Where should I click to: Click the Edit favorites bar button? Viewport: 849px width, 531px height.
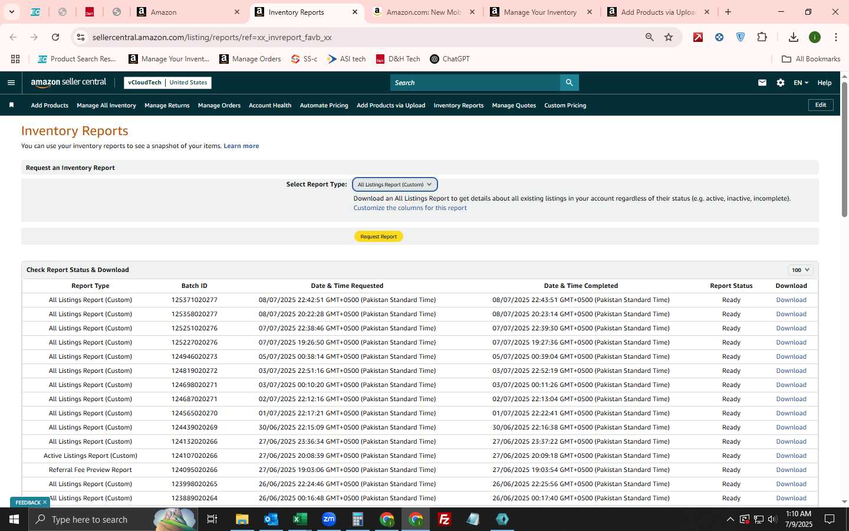click(x=821, y=105)
